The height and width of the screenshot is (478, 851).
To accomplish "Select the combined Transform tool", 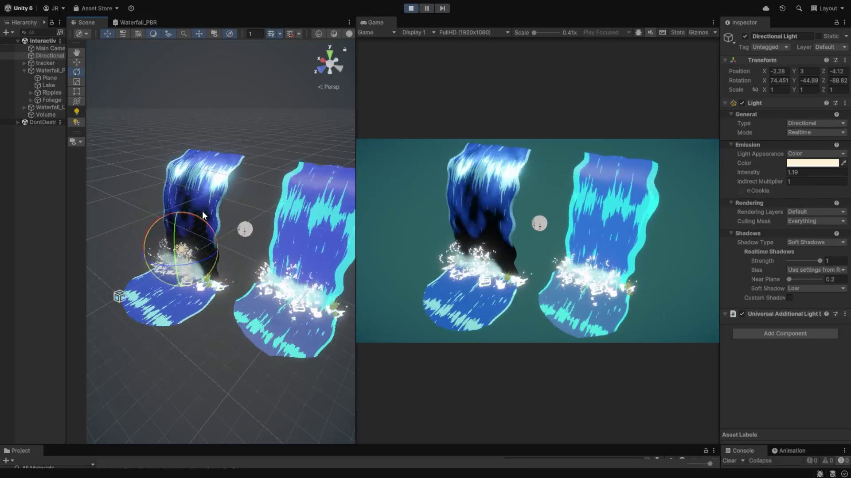I will pos(77,101).
